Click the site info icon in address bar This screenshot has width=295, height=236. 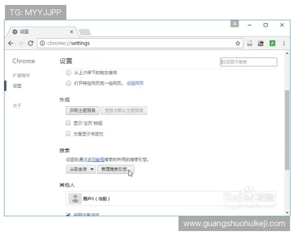pyautogui.click(x=42, y=43)
